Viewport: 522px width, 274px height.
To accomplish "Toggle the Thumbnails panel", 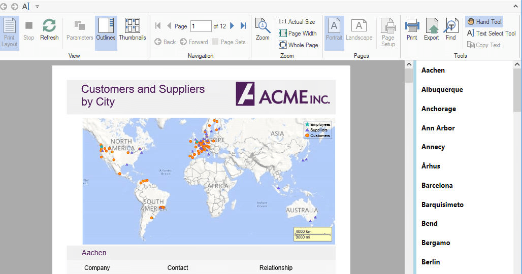I will click(133, 30).
